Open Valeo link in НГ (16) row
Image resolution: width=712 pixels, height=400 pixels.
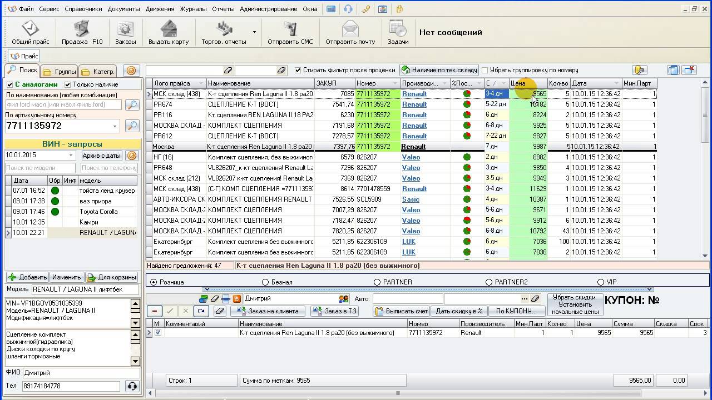pyautogui.click(x=411, y=157)
